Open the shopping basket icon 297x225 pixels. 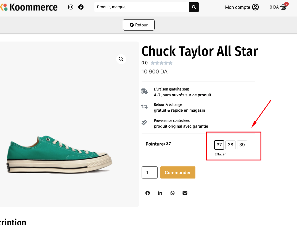(283, 7)
